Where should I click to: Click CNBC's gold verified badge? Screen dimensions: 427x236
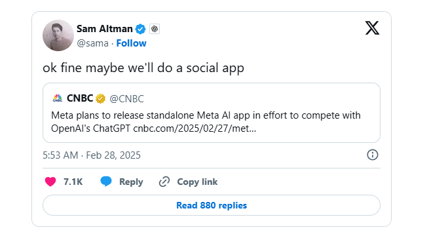coord(100,98)
